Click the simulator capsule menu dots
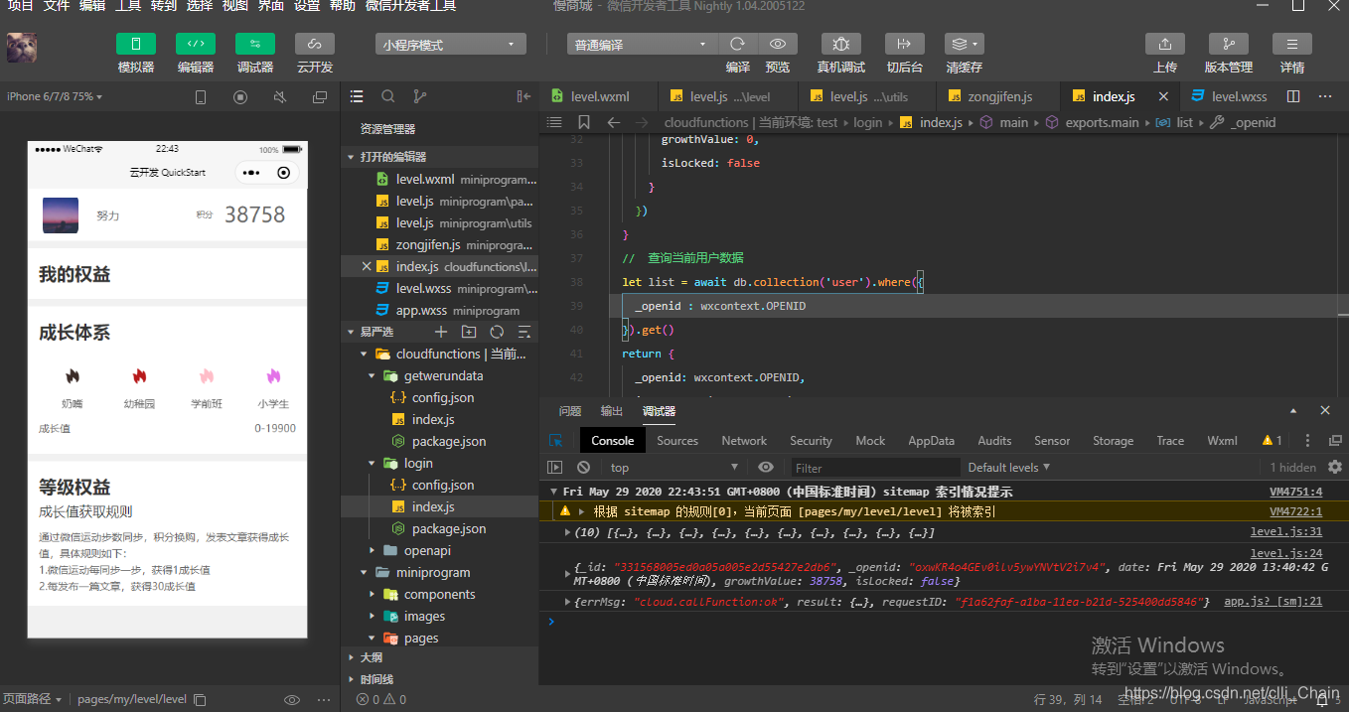 pos(250,173)
